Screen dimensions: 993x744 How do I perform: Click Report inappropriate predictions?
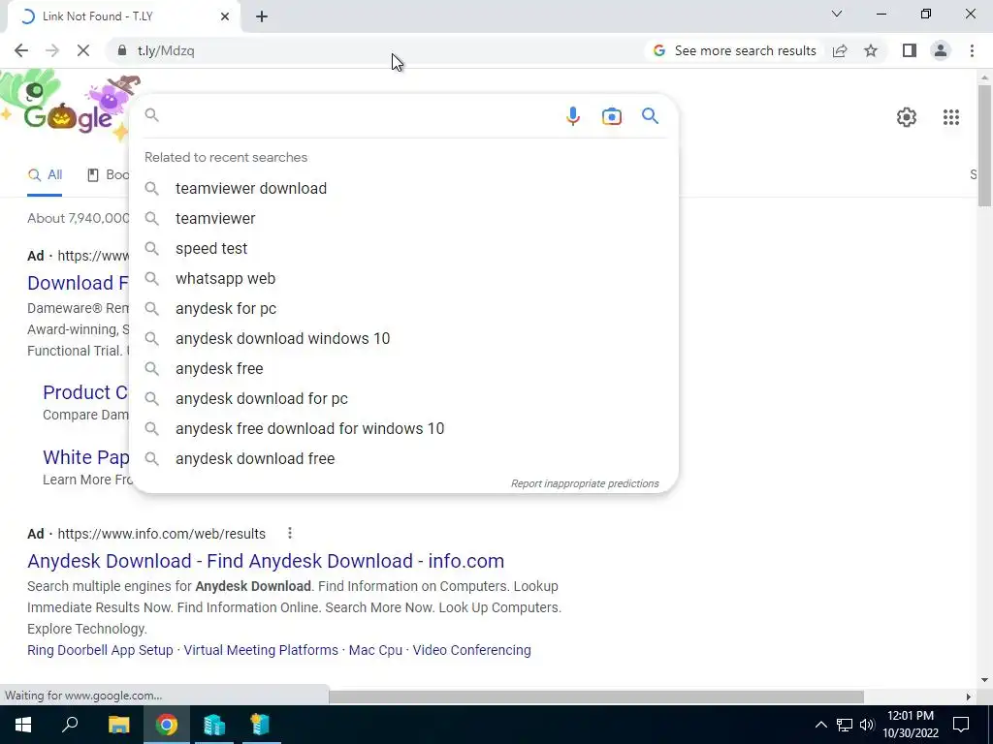coord(585,484)
